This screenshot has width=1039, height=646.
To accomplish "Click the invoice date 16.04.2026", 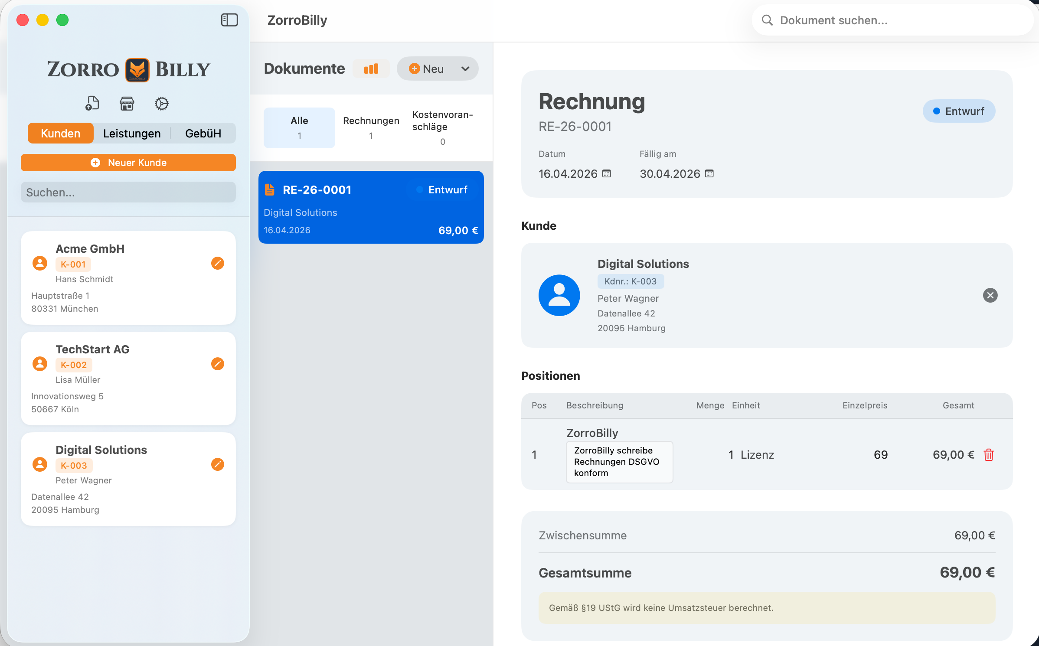I will 568,174.
